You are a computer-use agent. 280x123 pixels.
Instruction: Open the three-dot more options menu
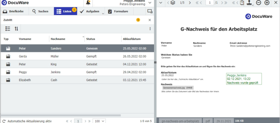(150, 29)
